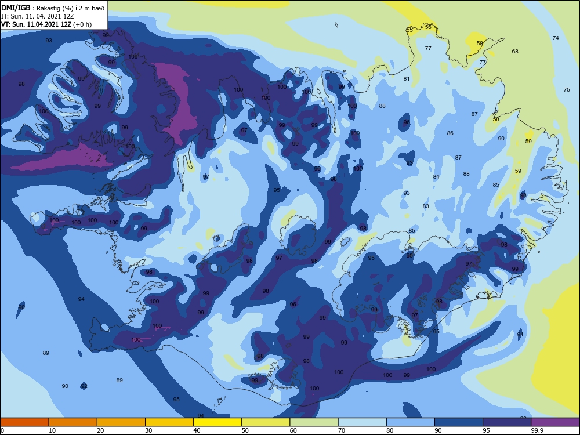Select the humidity value '68' on the map
Screen dimensions: 580x435
click(515, 52)
